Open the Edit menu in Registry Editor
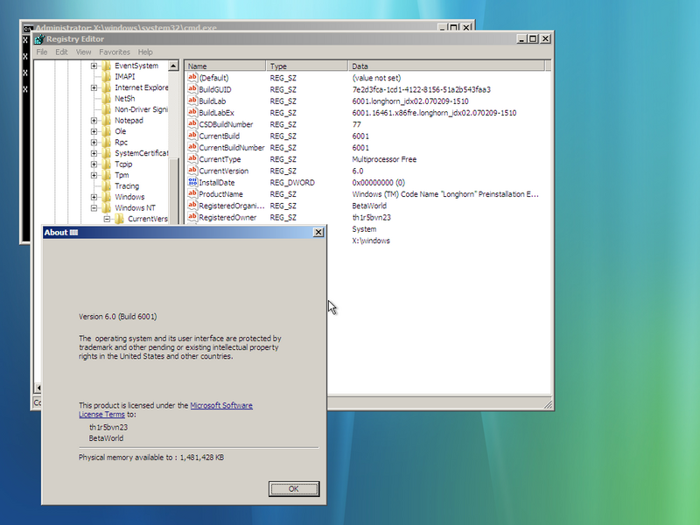The height and width of the screenshot is (525, 700). 61,52
